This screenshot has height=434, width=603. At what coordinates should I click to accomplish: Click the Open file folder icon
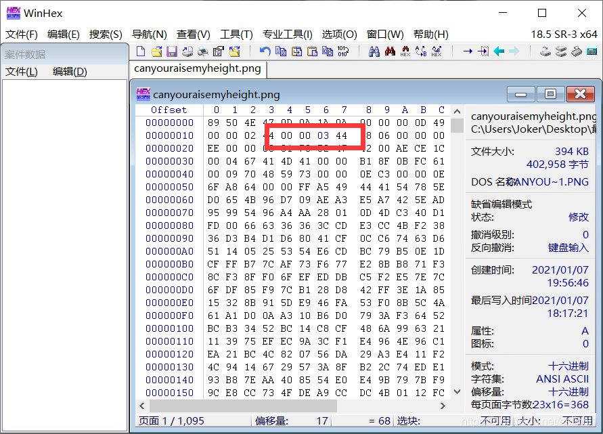click(x=156, y=51)
